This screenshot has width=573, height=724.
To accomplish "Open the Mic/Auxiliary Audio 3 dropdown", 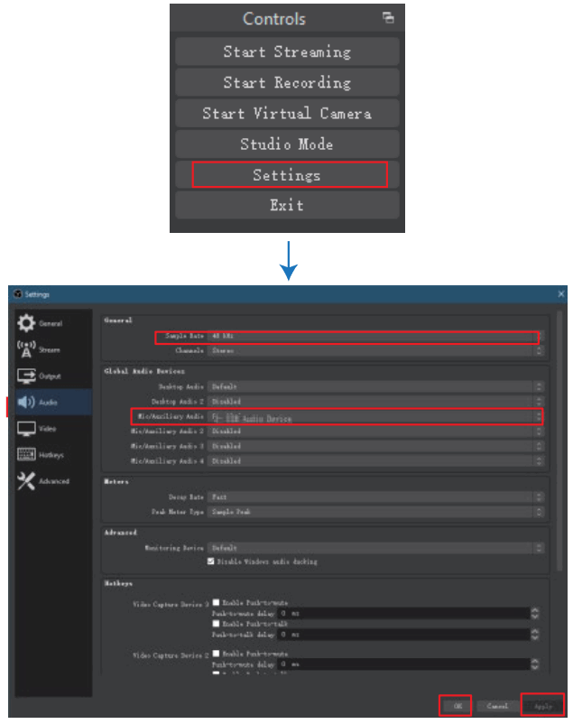I will (x=376, y=447).
